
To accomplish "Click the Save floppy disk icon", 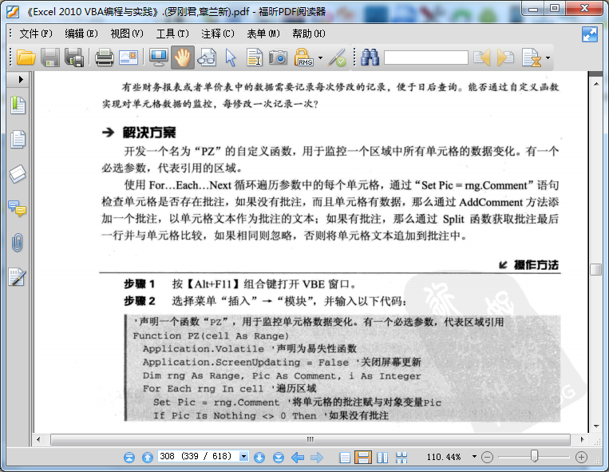I will tap(50, 58).
